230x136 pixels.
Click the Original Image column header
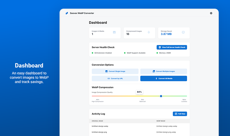[97, 121]
